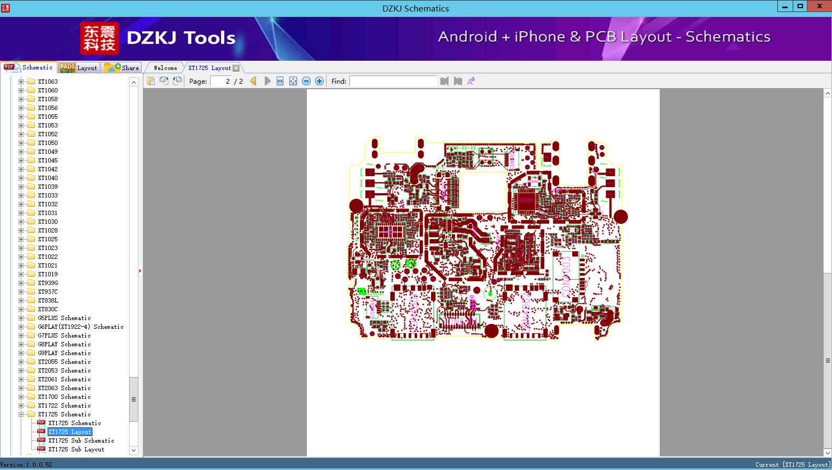The width and height of the screenshot is (832, 470).
Task: Select the XT1725 Layout document tab
Action: [x=210, y=68]
